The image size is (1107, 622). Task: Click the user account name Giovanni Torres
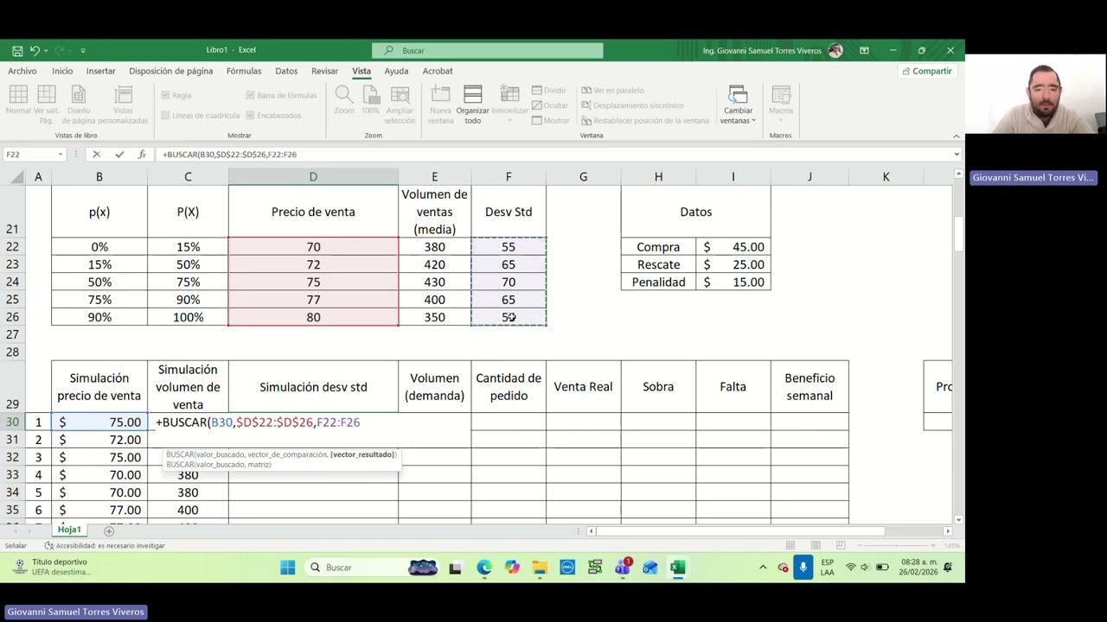click(762, 51)
